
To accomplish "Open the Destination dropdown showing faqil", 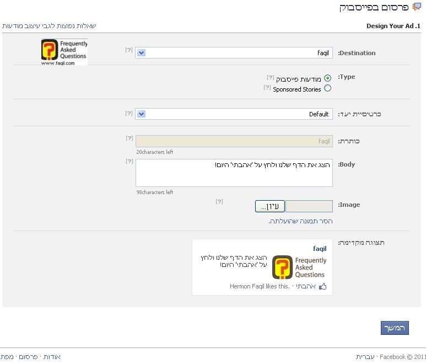I will click(x=234, y=53).
